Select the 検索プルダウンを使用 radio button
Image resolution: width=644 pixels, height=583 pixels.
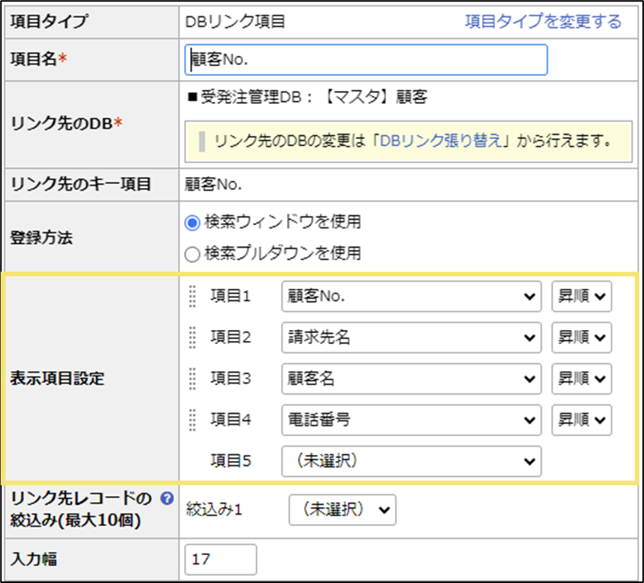coord(192,254)
